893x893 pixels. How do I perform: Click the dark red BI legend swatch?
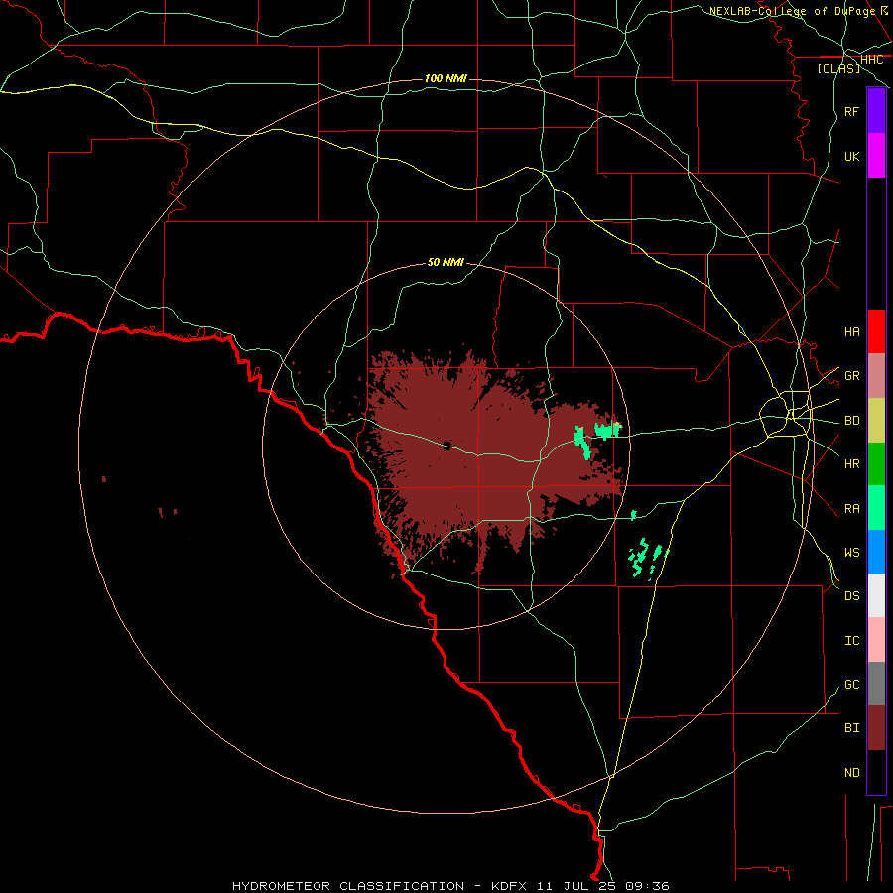(x=876, y=728)
